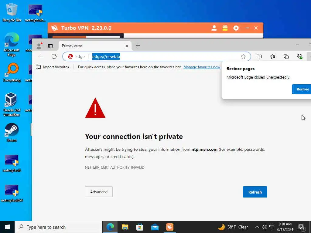Open Microsoft Edge desktop shortcut
This screenshot has width=311, height=233.
pos(12,44)
